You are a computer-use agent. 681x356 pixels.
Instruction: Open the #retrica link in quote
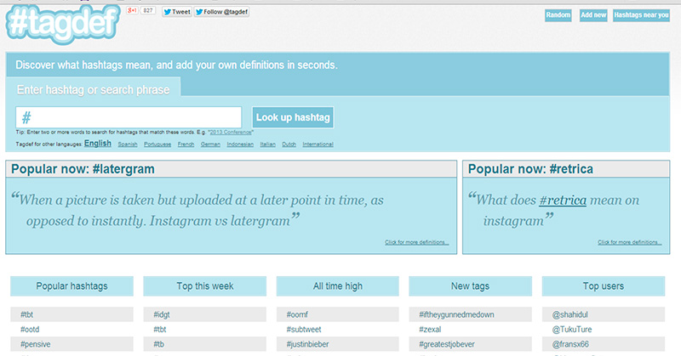[562, 201]
